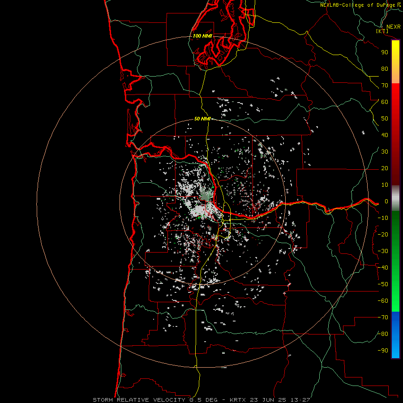This screenshot has width=403, height=403.
Task: Click the -40 value on the velocity scale
Action: 383,268
